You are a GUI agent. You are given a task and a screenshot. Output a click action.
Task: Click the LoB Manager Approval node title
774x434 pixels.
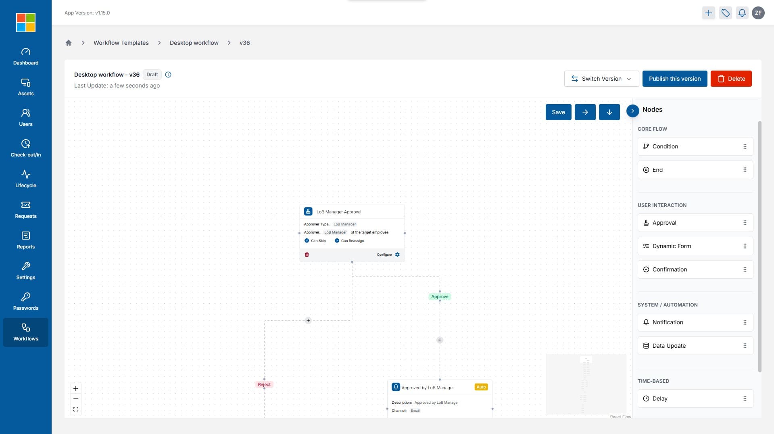coord(339,212)
